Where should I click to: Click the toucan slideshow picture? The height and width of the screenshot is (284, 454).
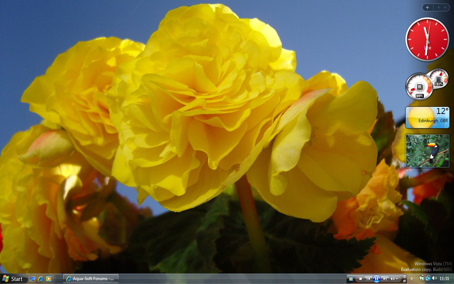click(x=427, y=151)
